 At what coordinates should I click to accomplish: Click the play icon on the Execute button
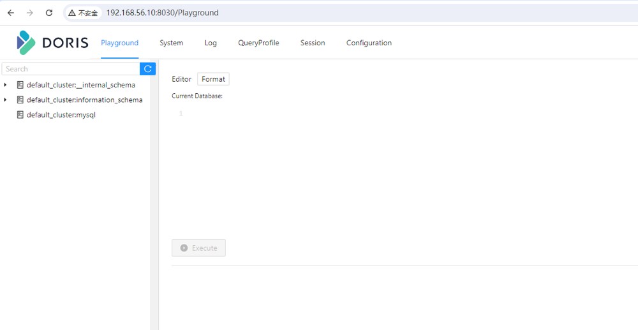(184, 248)
